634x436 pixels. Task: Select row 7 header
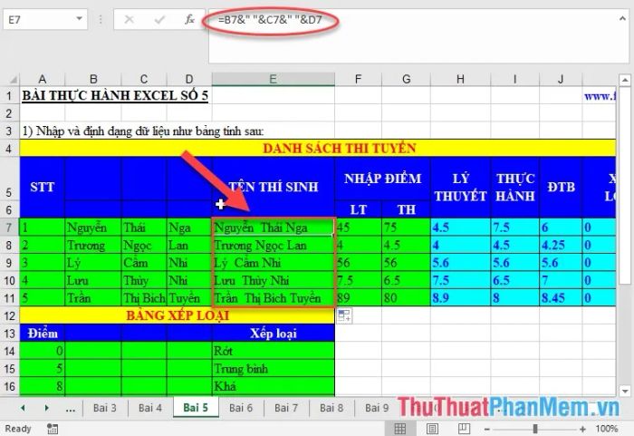tap(9, 228)
